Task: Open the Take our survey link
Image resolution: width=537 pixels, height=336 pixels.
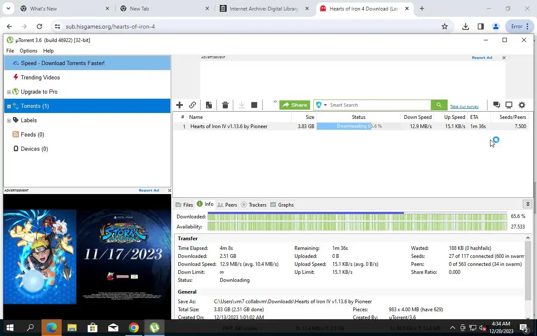Action: point(464,107)
